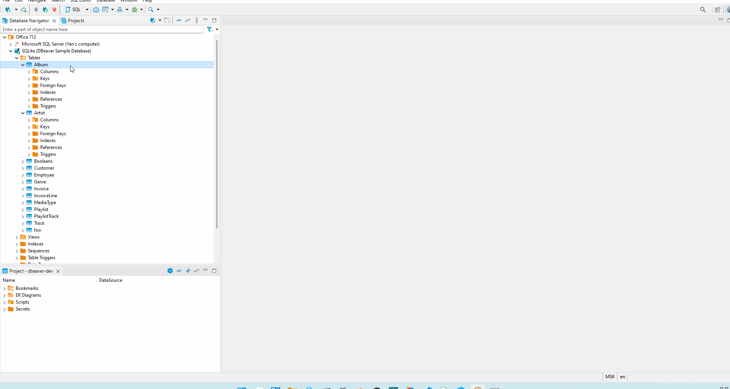
Task: Open the SQL button dropdown arrow
Action: [x=87, y=10]
